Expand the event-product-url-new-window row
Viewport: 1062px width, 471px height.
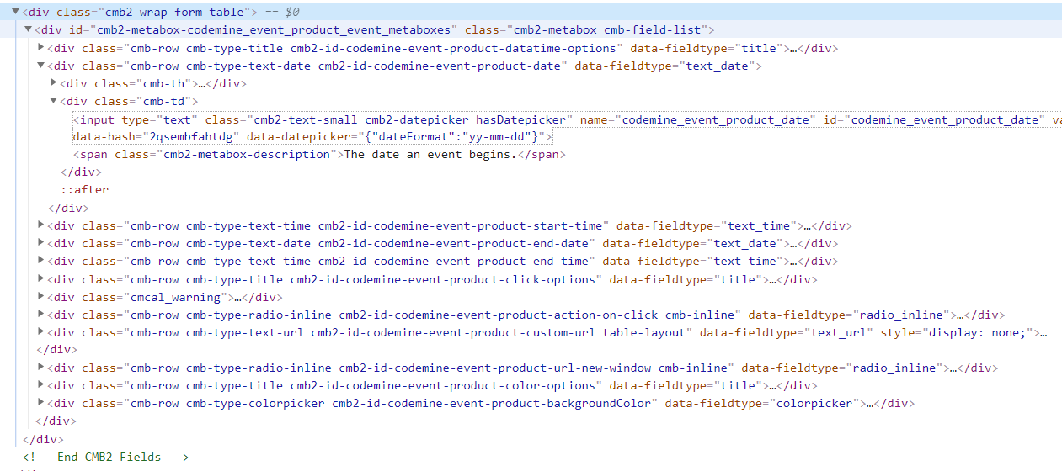[41, 368]
